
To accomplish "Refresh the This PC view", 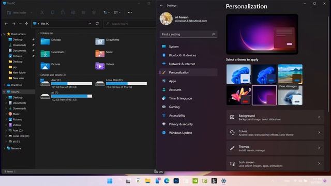I will point(97,24).
